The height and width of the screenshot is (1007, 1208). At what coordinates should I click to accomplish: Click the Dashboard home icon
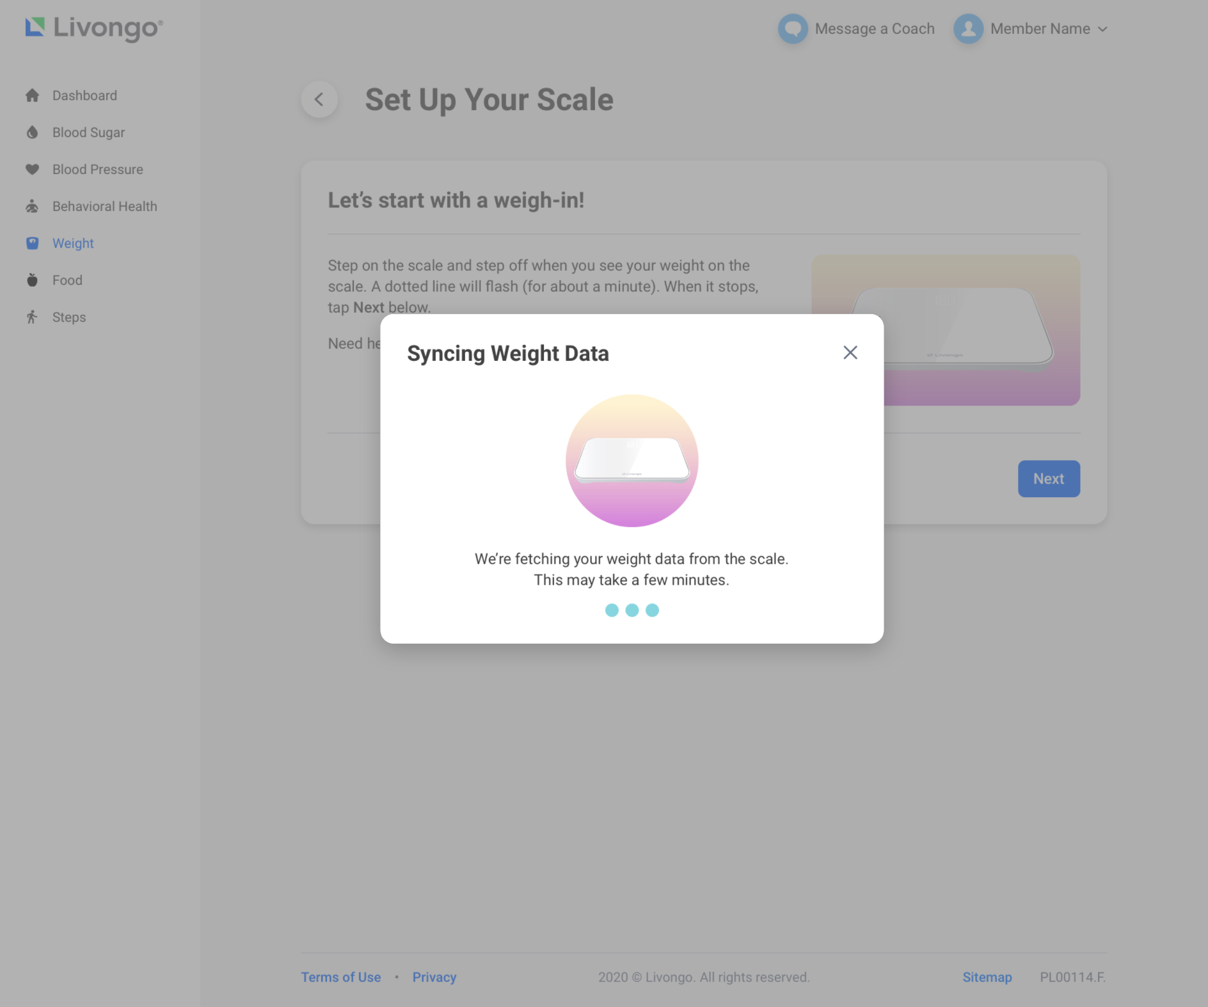tap(33, 95)
